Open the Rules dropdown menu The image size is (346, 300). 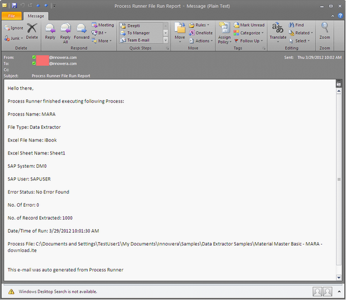coord(199,25)
